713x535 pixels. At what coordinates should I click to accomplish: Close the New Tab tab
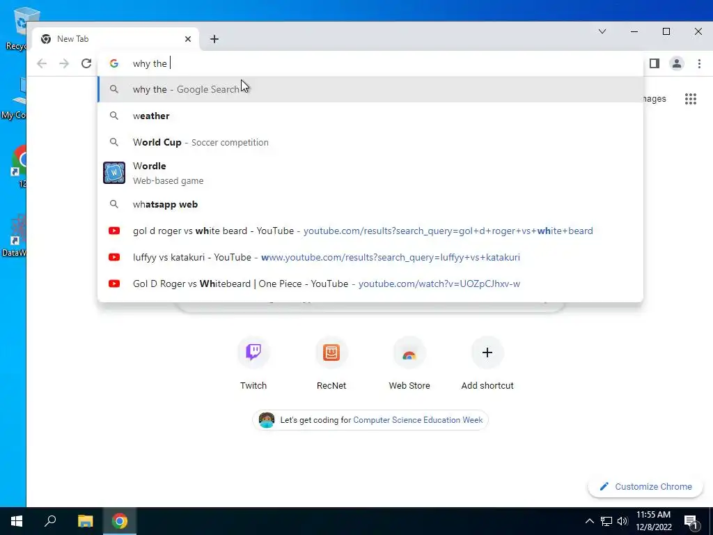pos(188,39)
